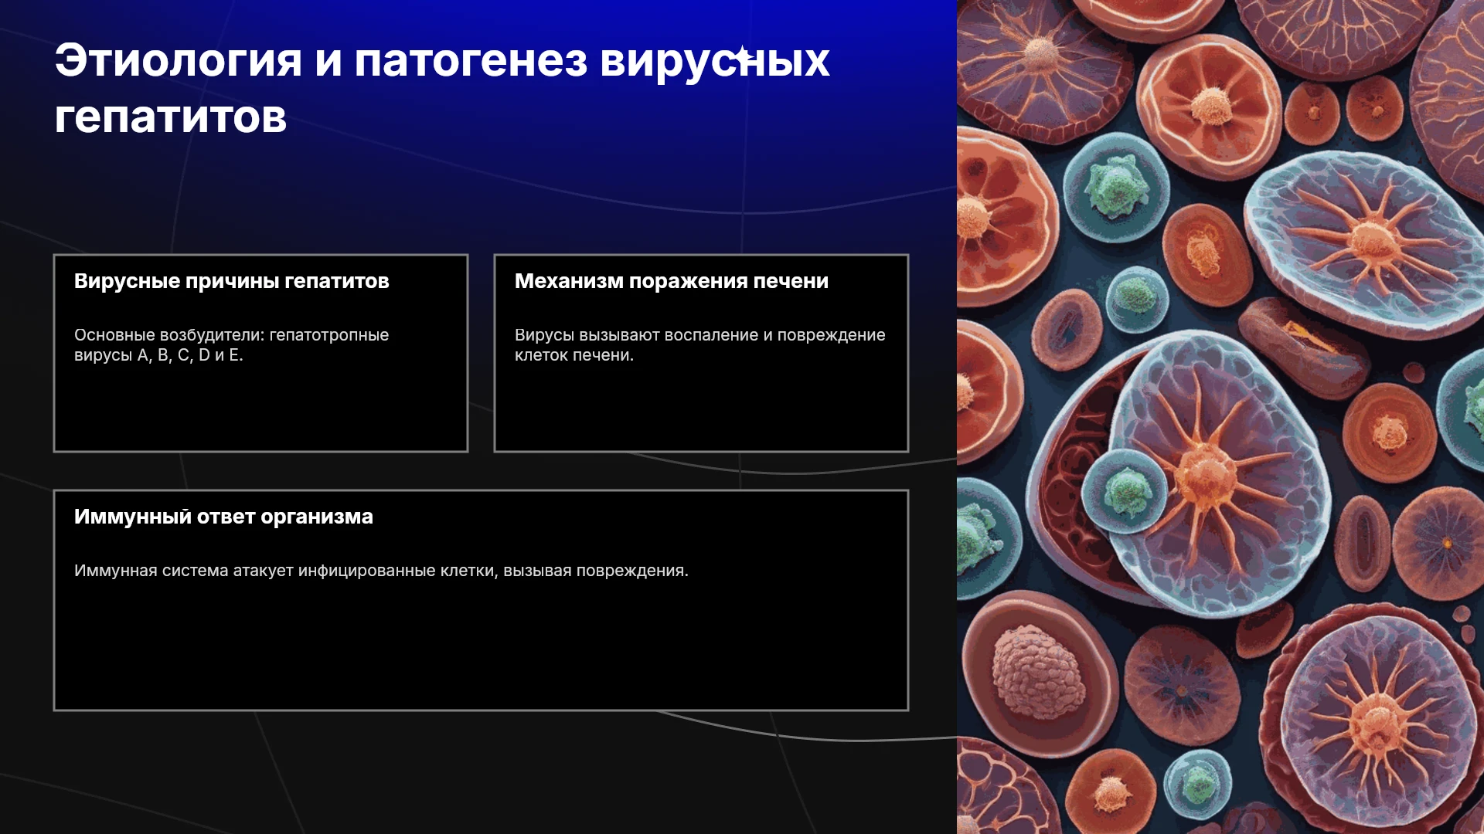
Task: Select text 'Вирусы вызывают воспаление и повреждение клеток печени.'
Action: [x=699, y=345]
